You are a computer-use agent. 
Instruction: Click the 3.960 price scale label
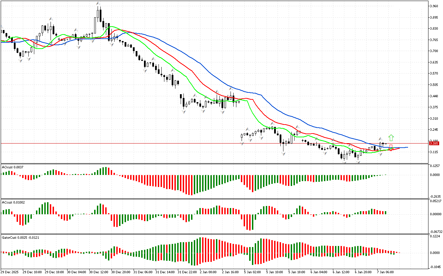pos(434,6)
